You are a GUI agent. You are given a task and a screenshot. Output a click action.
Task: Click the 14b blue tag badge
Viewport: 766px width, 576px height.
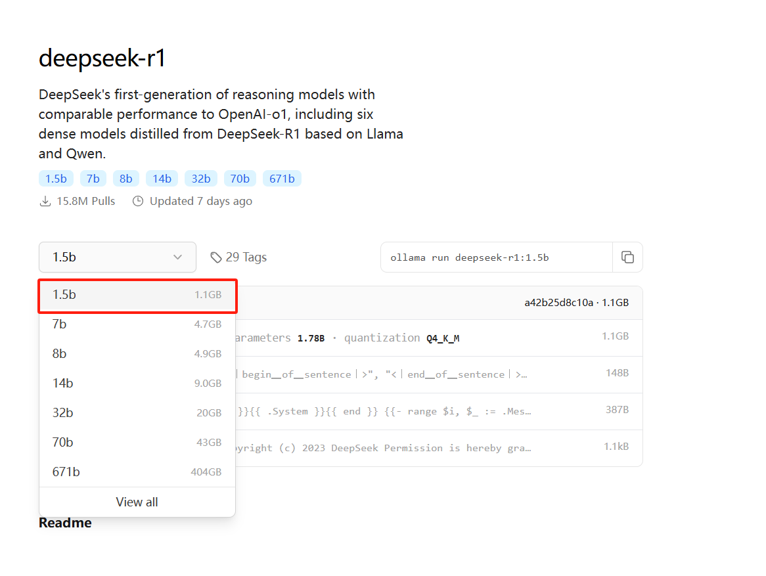pos(162,179)
